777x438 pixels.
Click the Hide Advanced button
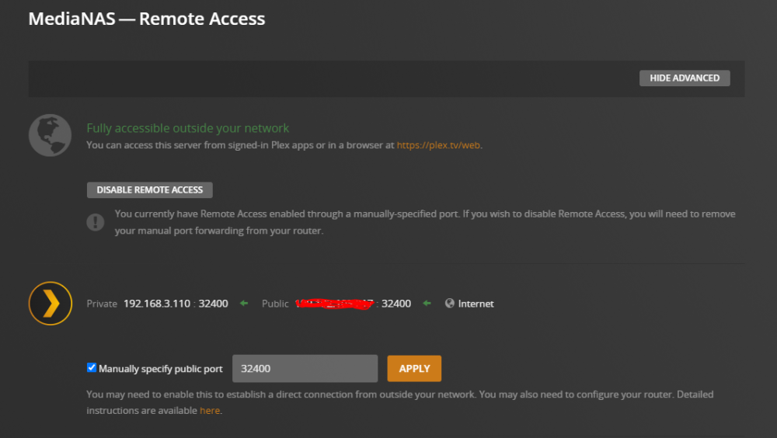pyautogui.click(x=685, y=78)
